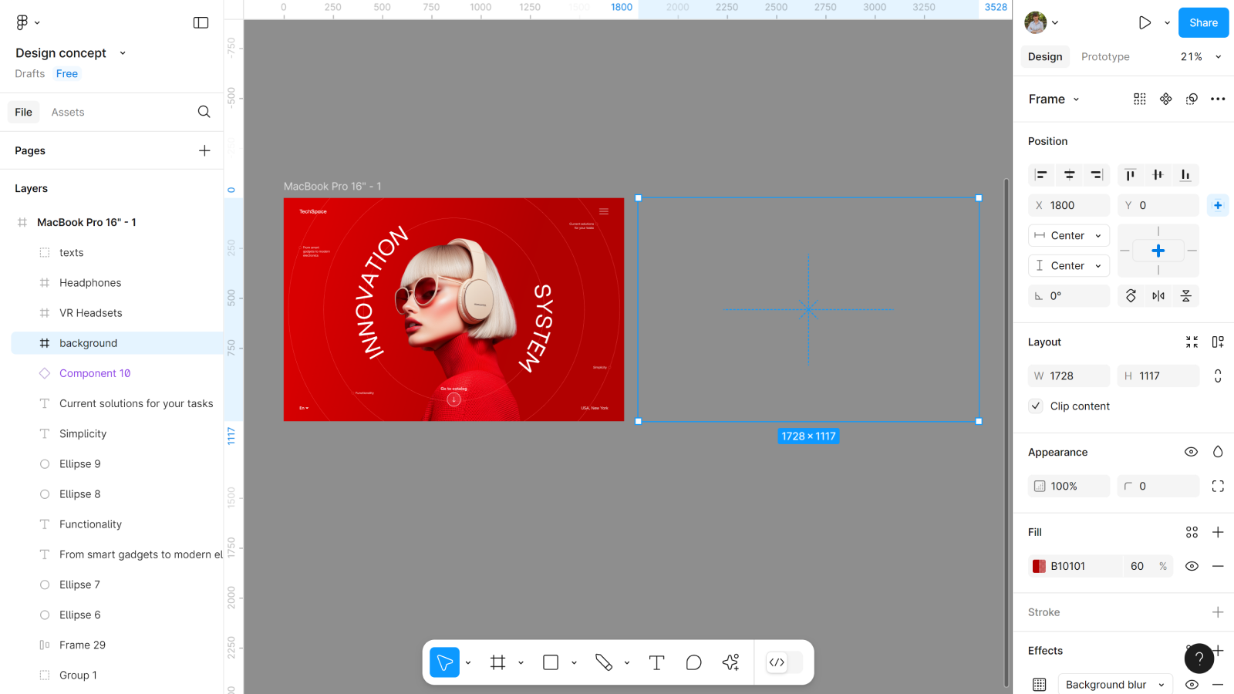The width and height of the screenshot is (1234, 694).
Task: Switch to the Assets tab
Action: (68, 113)
